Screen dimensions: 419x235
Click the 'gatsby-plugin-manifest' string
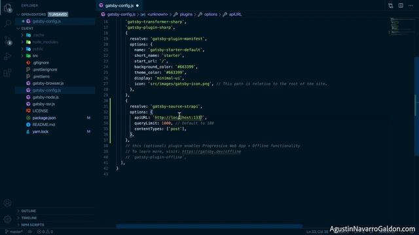point(177,39)
